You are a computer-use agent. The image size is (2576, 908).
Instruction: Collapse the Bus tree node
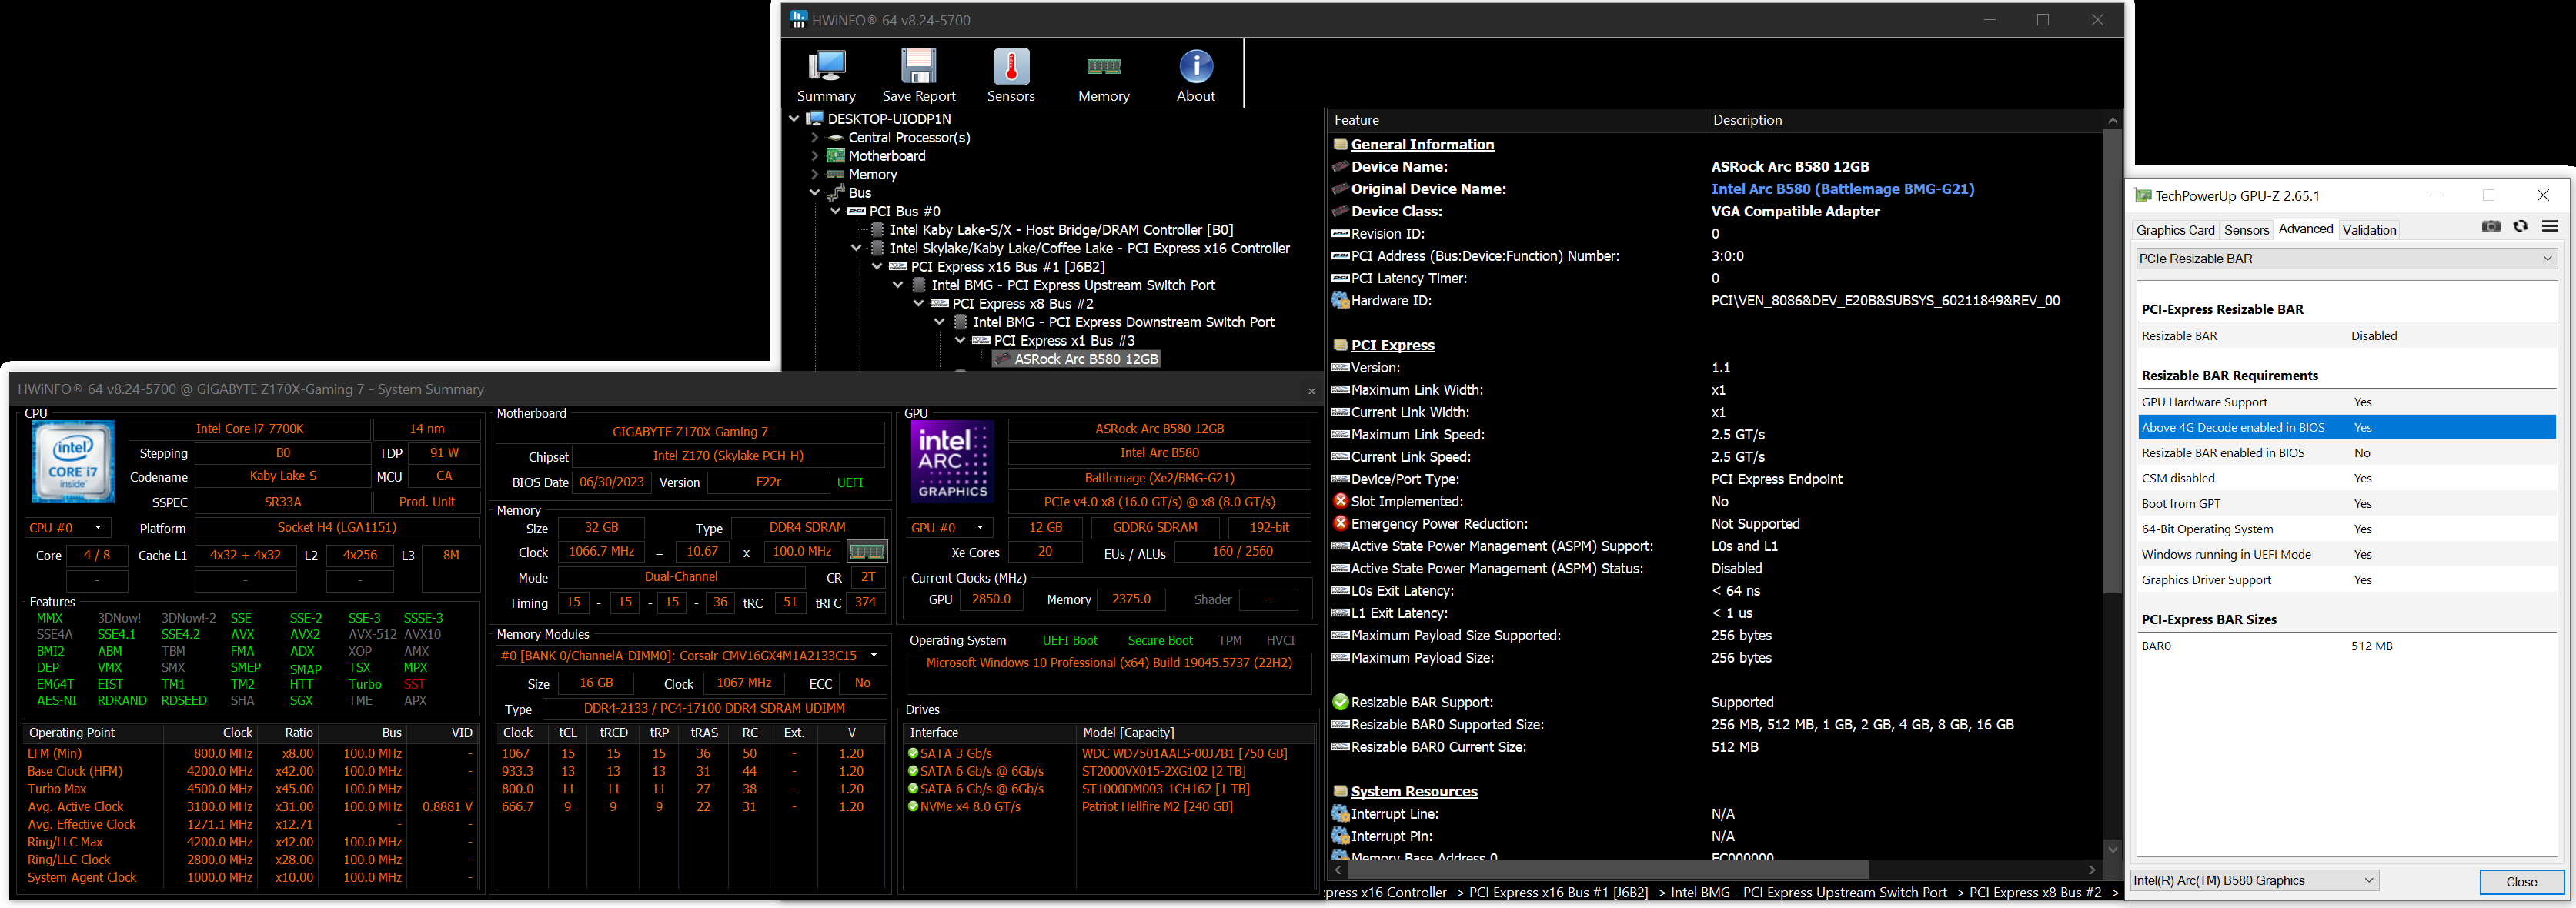(815, 192)
